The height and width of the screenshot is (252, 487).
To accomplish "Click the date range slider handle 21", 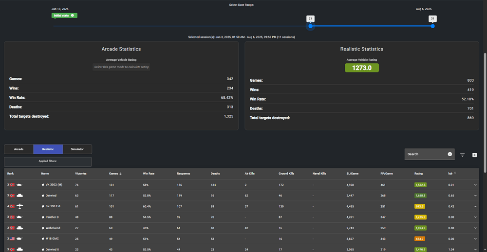I will [310, 26].
